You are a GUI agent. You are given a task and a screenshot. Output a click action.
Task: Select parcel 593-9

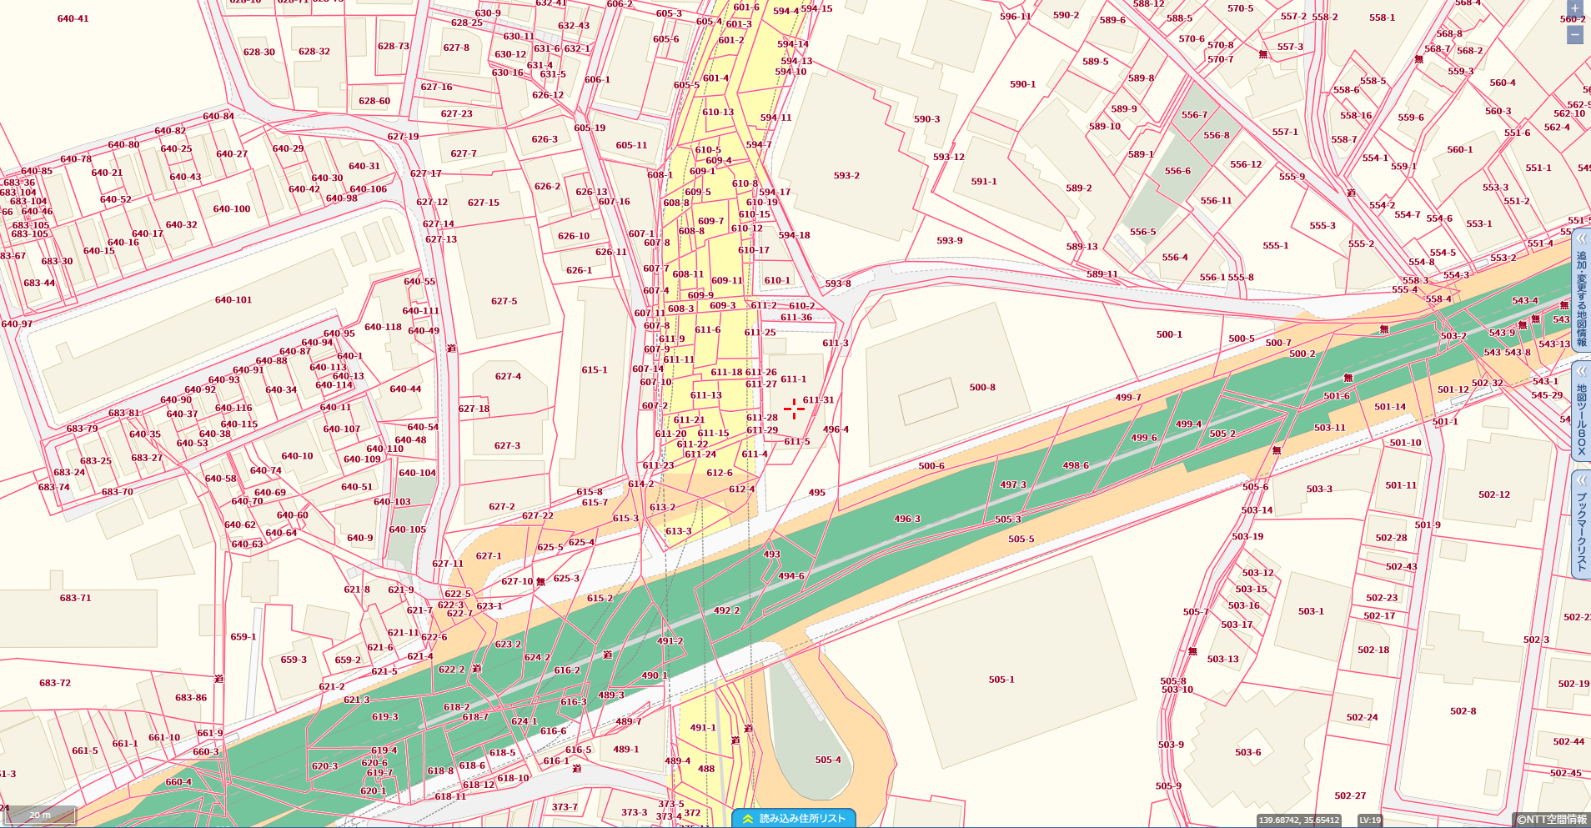tap(949, 241)
